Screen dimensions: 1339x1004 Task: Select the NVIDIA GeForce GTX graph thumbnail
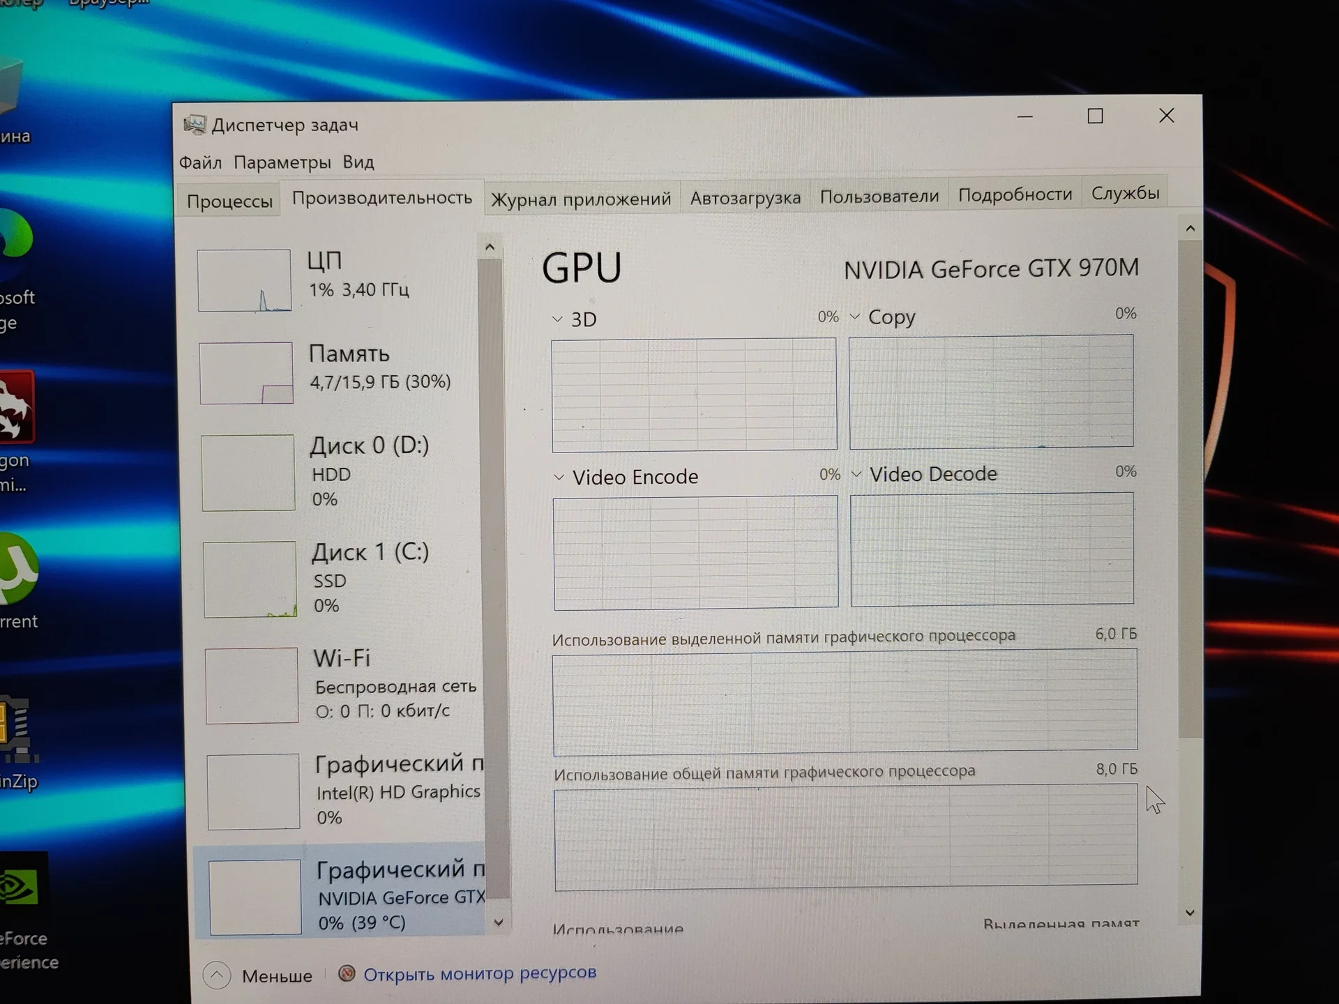(255, 897)
